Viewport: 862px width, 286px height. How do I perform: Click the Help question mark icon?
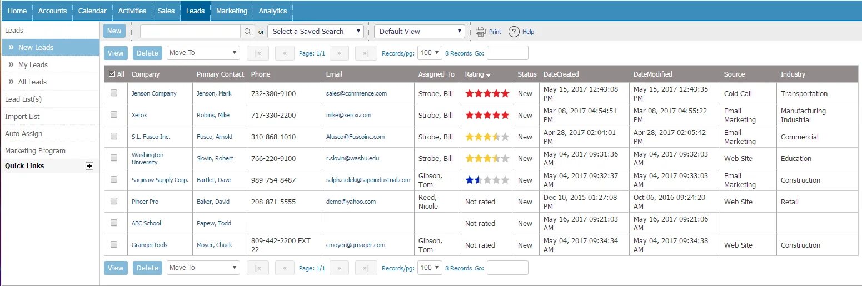[x=514, y=32]
